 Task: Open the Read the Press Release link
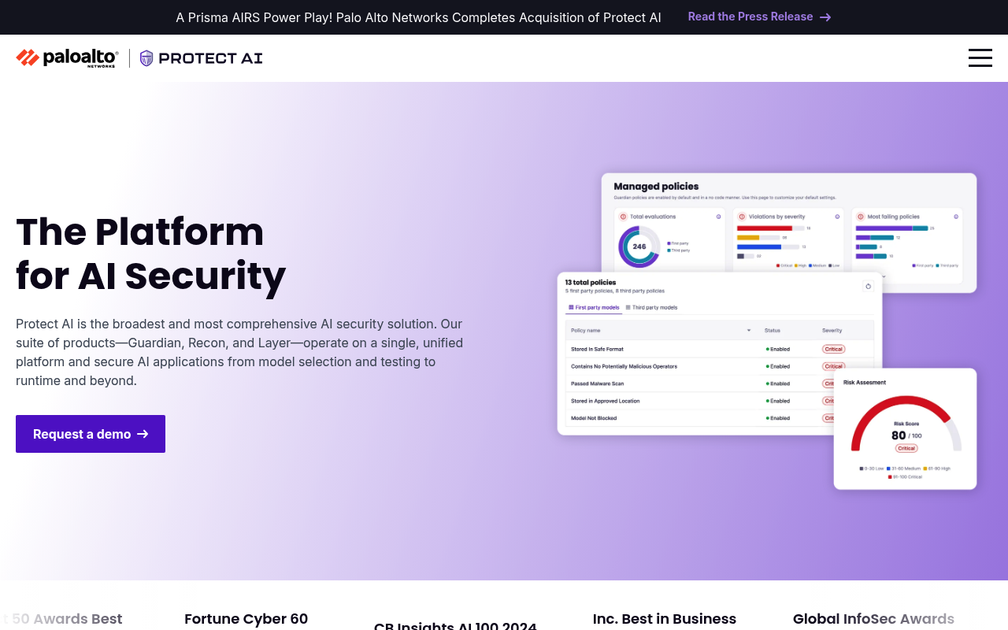[x=759, y=17]
